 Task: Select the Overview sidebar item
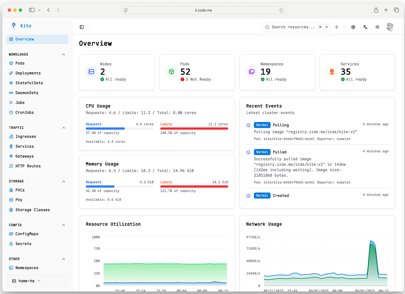click(37, 39)
